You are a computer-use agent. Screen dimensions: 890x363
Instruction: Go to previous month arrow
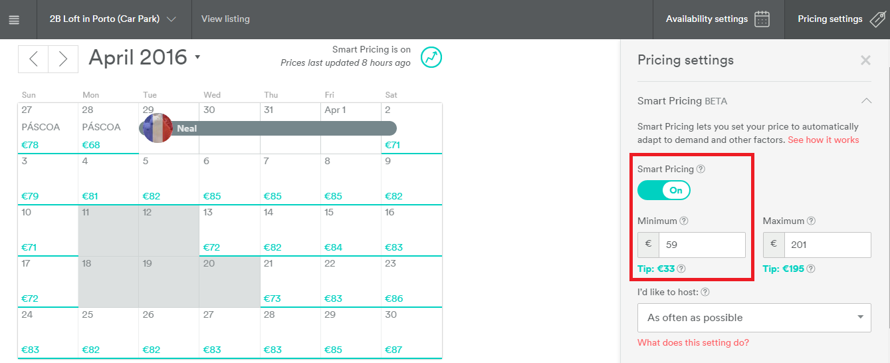click(33, 59)
